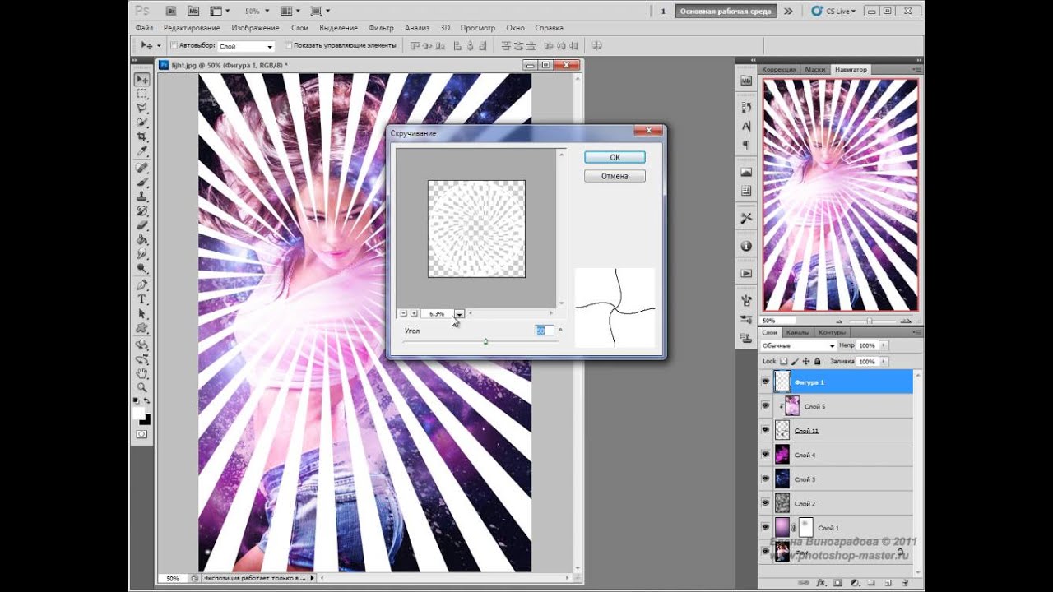Open the Непр opacity slider arrow
The width and height of the screenshot is (1053, 592).
click(884, 346)
